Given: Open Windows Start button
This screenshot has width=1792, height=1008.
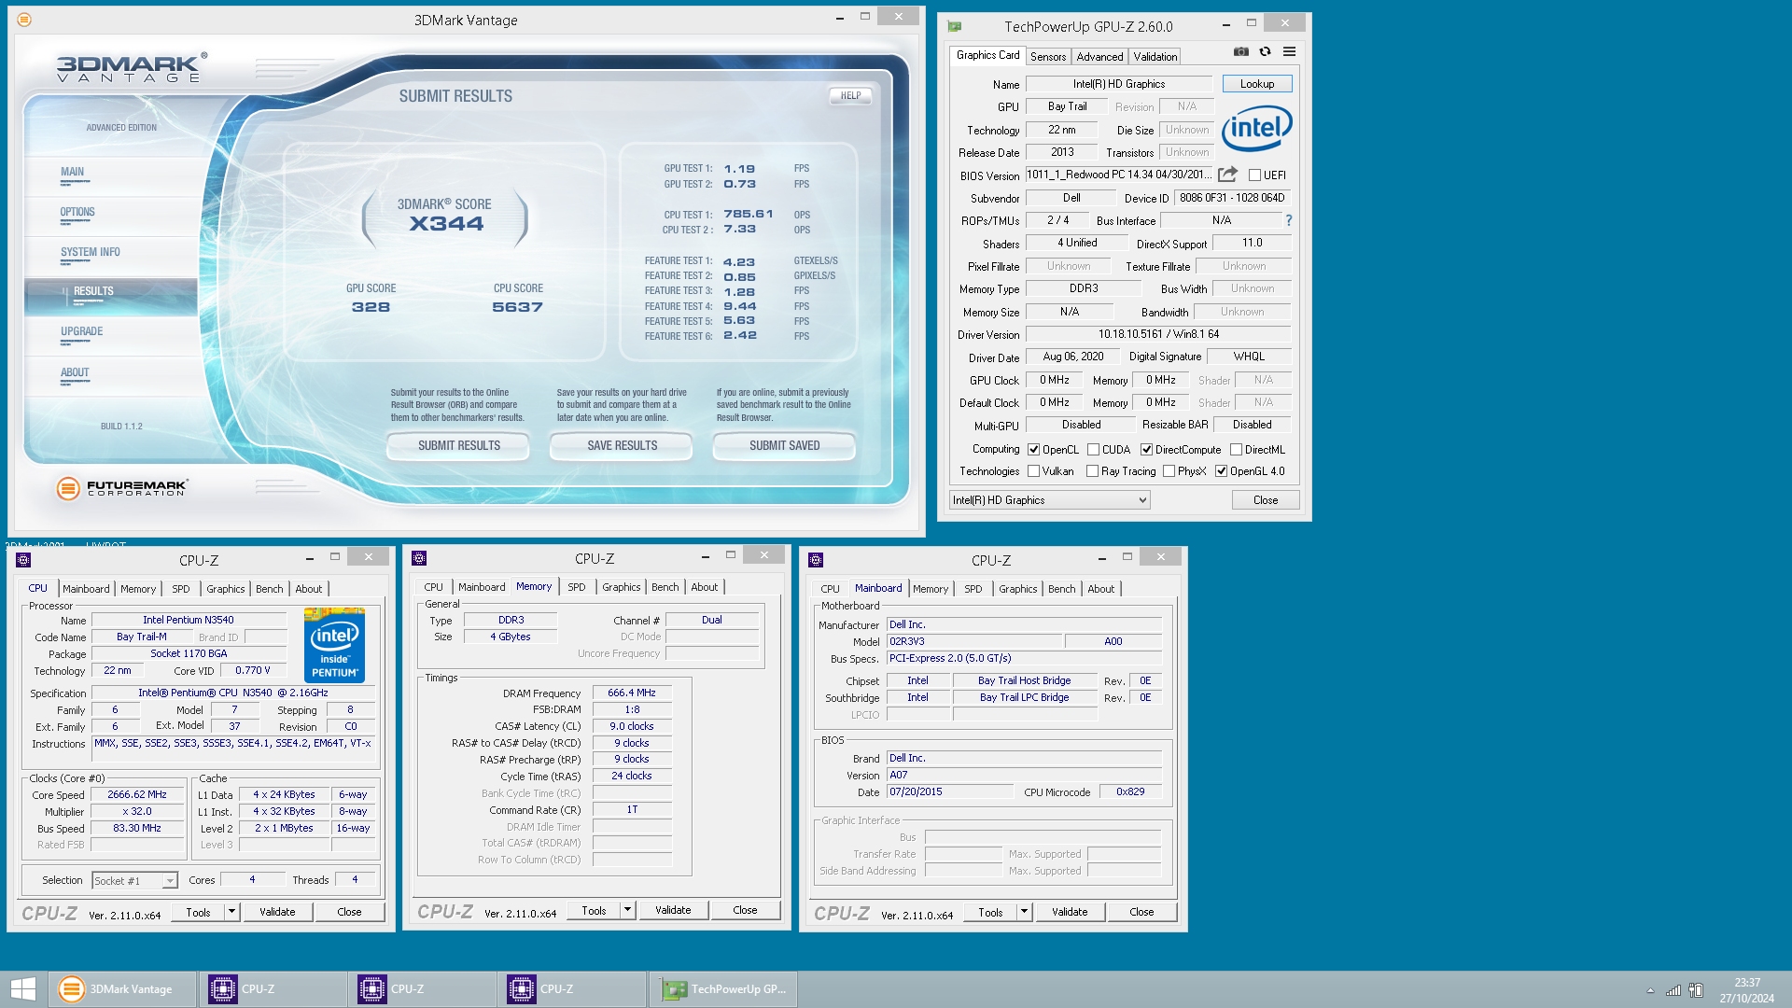Looking at the screenshot, I should click(x=23, y=989).
